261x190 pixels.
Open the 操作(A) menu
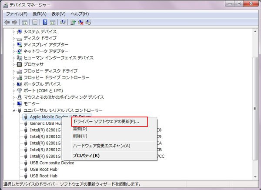pos(40,14)
